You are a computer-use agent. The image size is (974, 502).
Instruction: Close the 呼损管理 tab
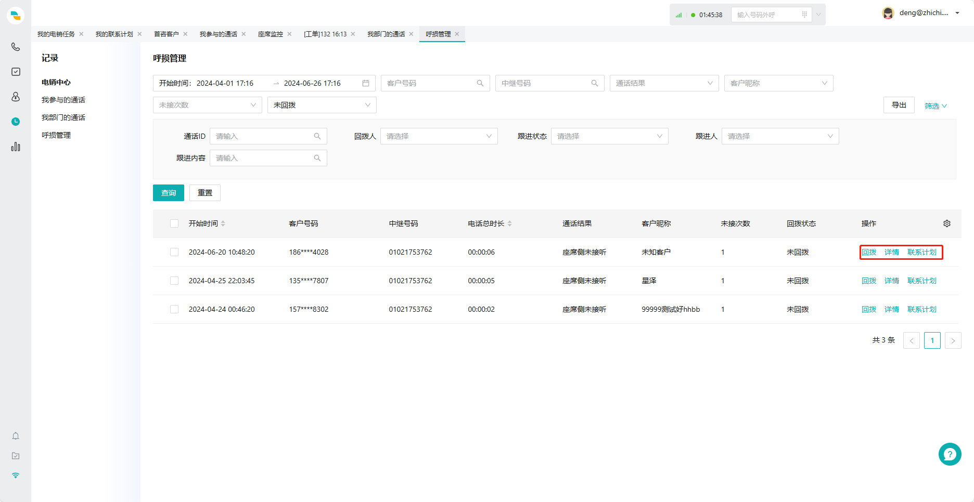[x=457, y=34]
